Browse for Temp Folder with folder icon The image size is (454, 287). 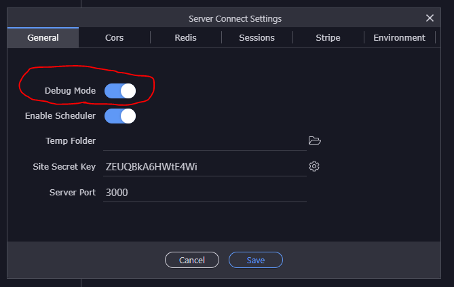pos(314,140)
